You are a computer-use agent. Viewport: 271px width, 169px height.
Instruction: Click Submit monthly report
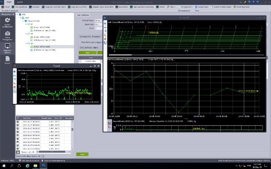point(221,7)
